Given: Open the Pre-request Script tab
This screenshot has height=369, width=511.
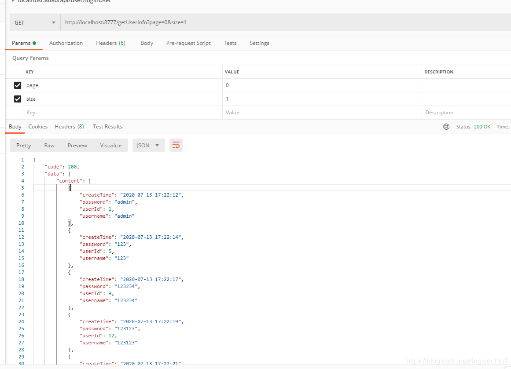Looking at the screenshot, I should (188, 43).
